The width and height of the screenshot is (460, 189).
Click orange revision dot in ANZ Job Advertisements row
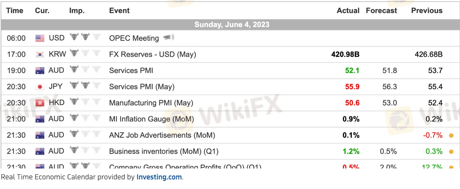451,136
